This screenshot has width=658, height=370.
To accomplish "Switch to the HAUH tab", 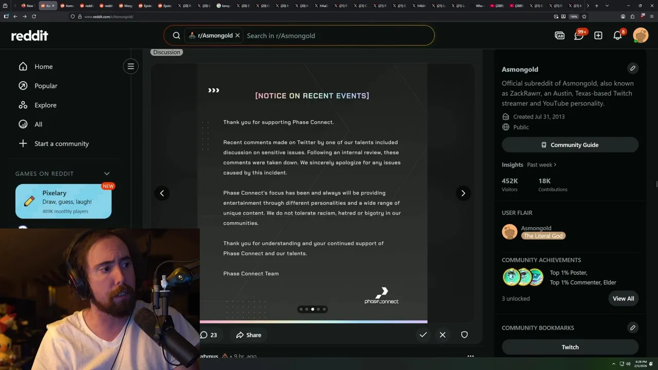I will point(421,6).
